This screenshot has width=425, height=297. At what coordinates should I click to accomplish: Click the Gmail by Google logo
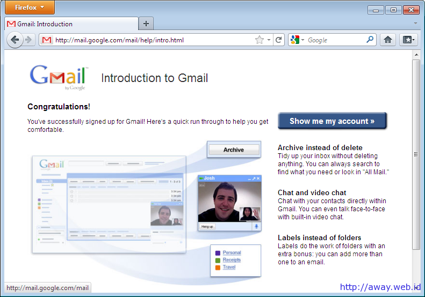pos(59,77)
